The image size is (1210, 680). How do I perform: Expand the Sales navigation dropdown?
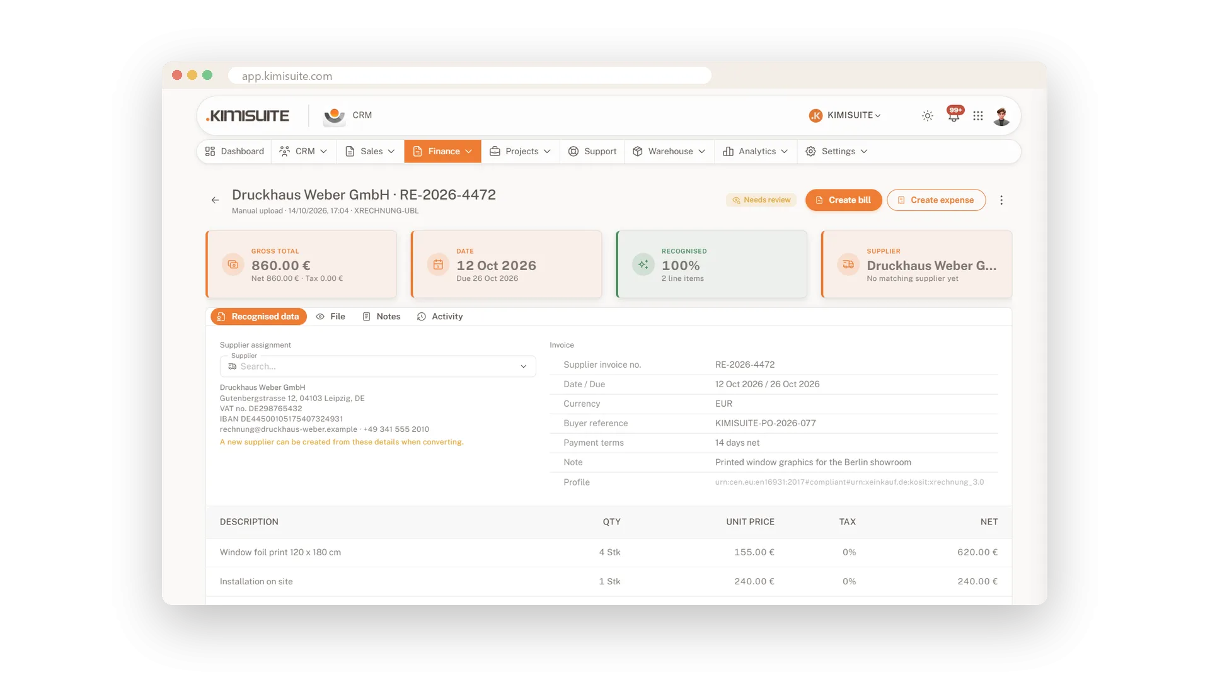point(370,151)
